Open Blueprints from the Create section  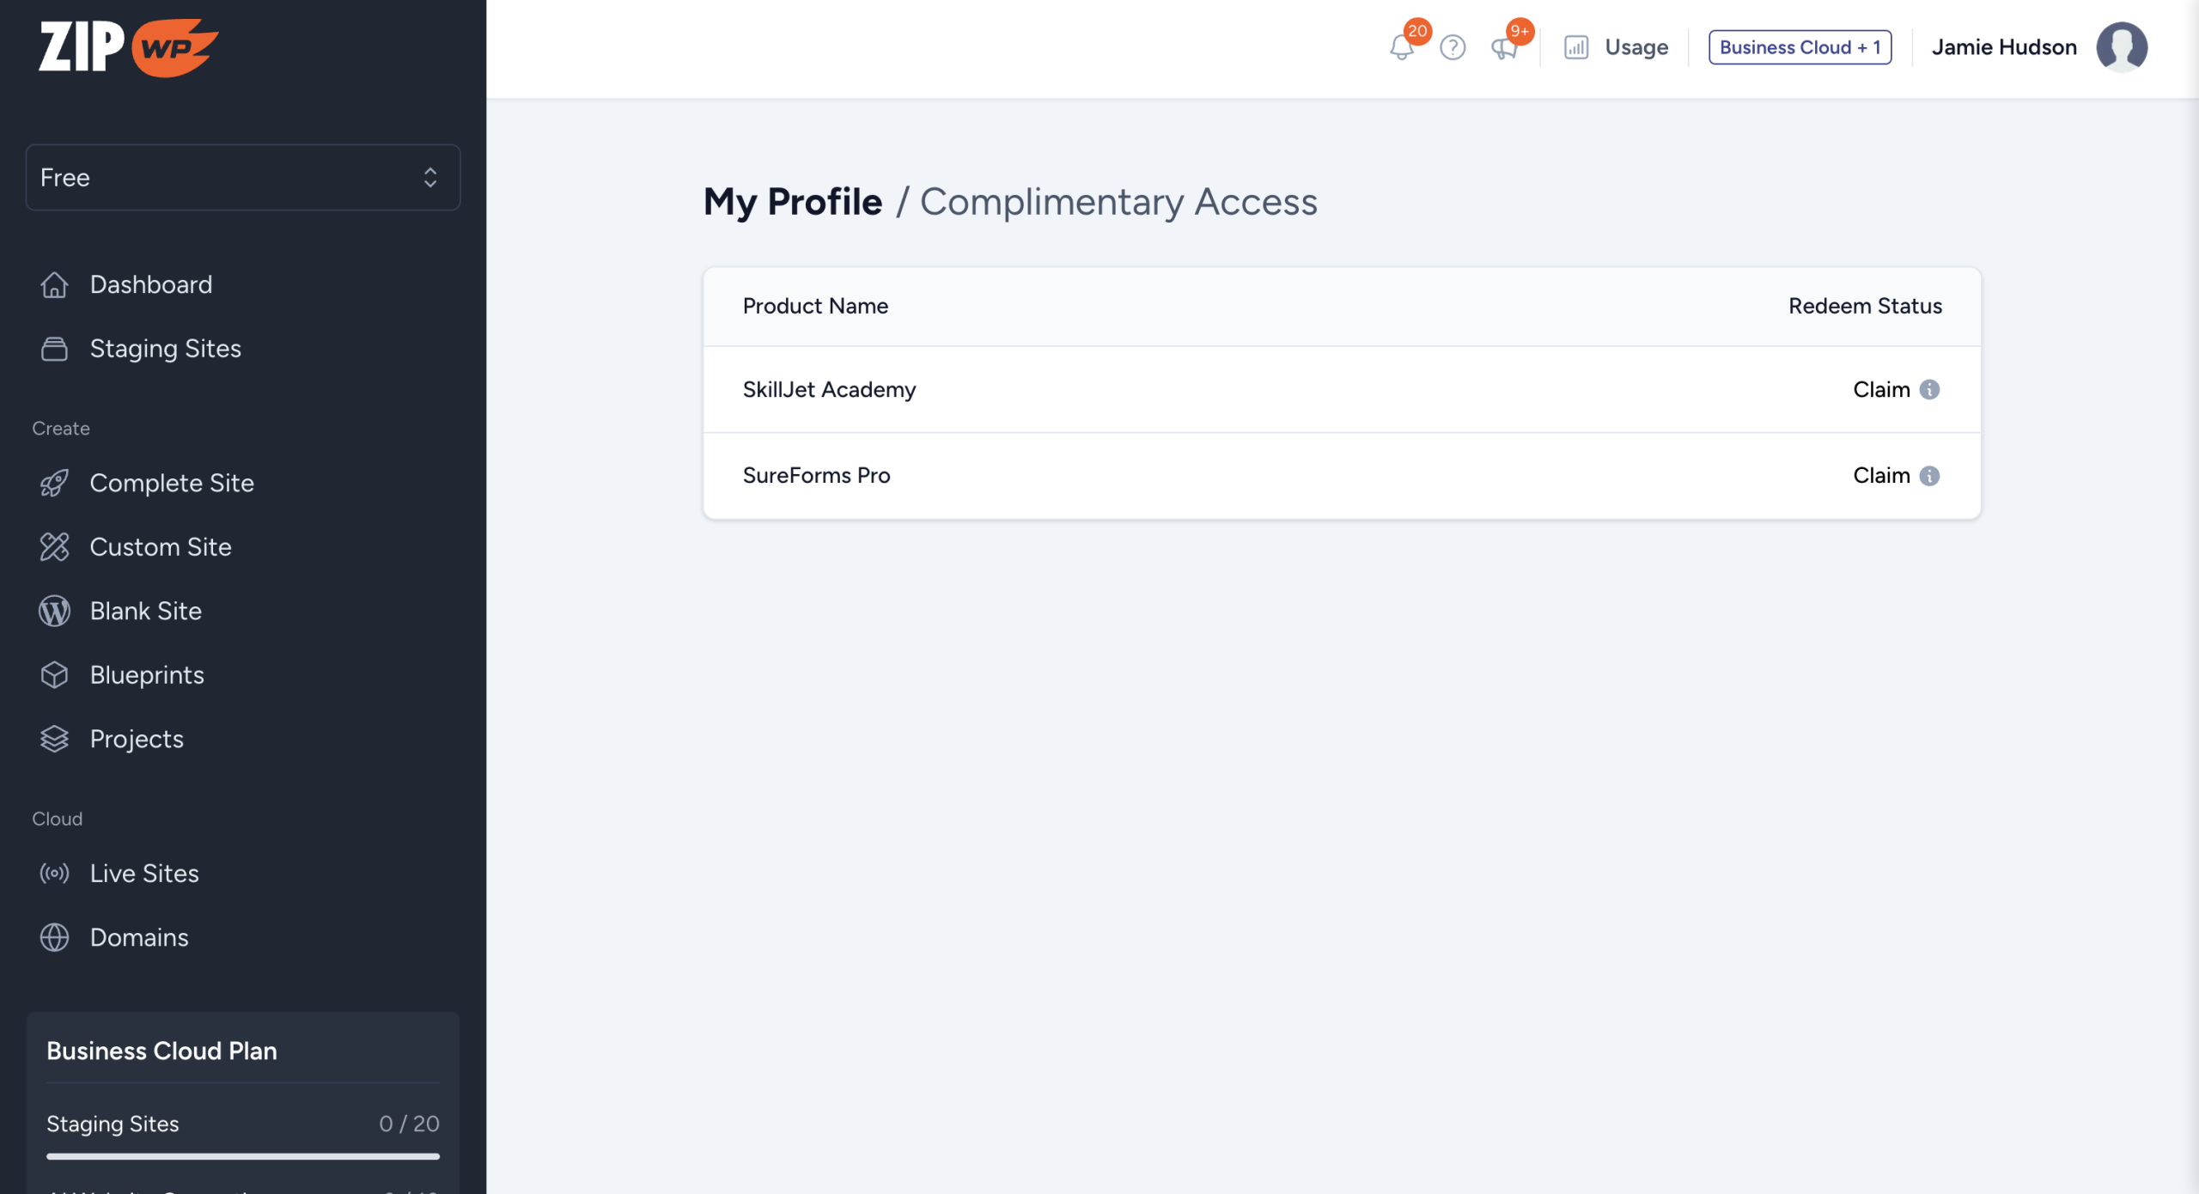pos(147,674)
